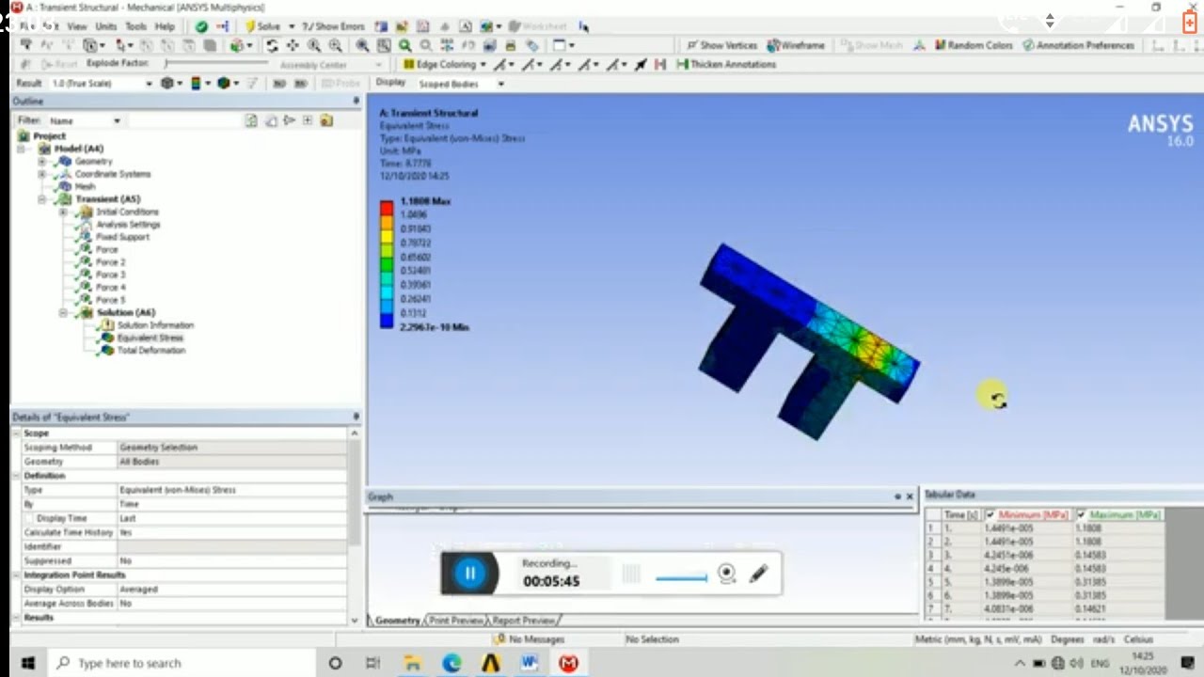Select Total Deformation result

pyautogui.click(x=151, y=350)
